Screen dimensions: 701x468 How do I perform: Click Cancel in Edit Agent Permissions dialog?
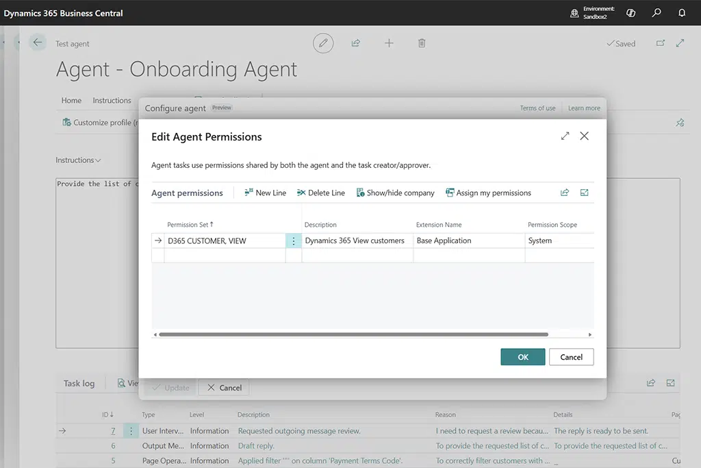pos(572,357)
